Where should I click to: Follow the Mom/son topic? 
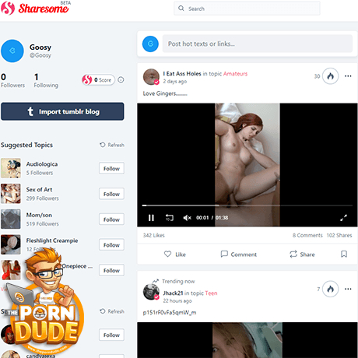[x=111, y=219]
